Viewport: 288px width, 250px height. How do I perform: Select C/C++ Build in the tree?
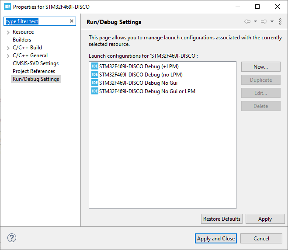pyautogui.click(x=27, y=48)
